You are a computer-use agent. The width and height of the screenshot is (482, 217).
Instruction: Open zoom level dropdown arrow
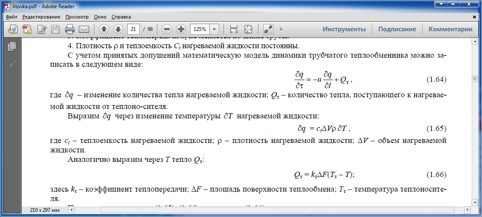214,30
